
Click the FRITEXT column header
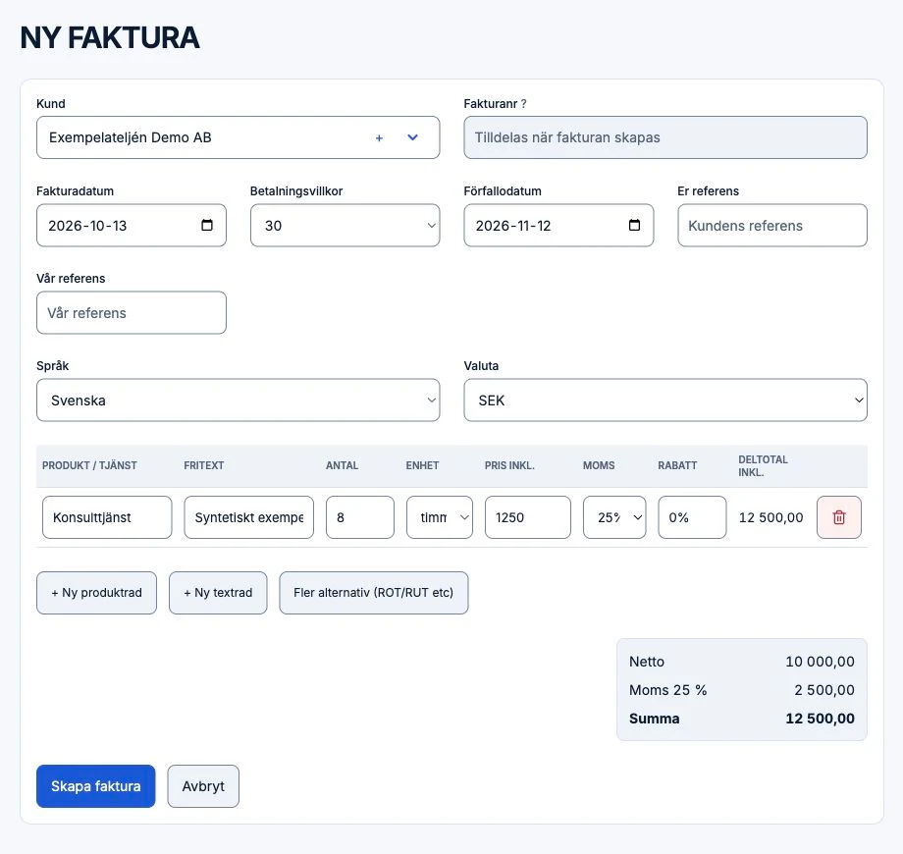(x=204, y=465)
